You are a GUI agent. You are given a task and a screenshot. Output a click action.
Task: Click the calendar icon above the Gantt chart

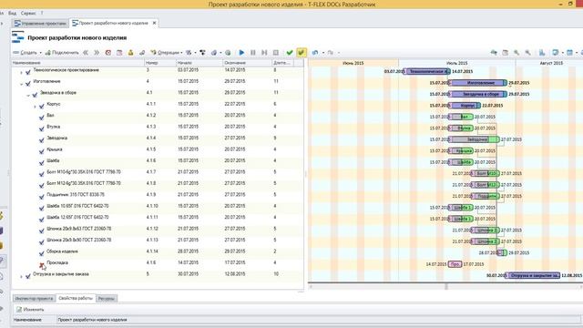pos(506,53)
